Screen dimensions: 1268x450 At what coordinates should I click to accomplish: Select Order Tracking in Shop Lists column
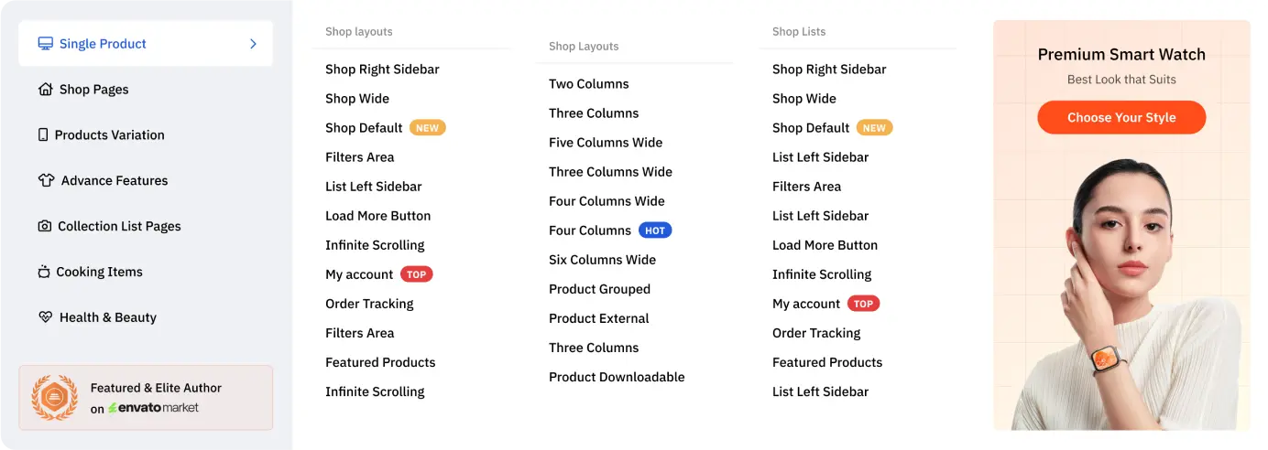(x=816, y=333)
